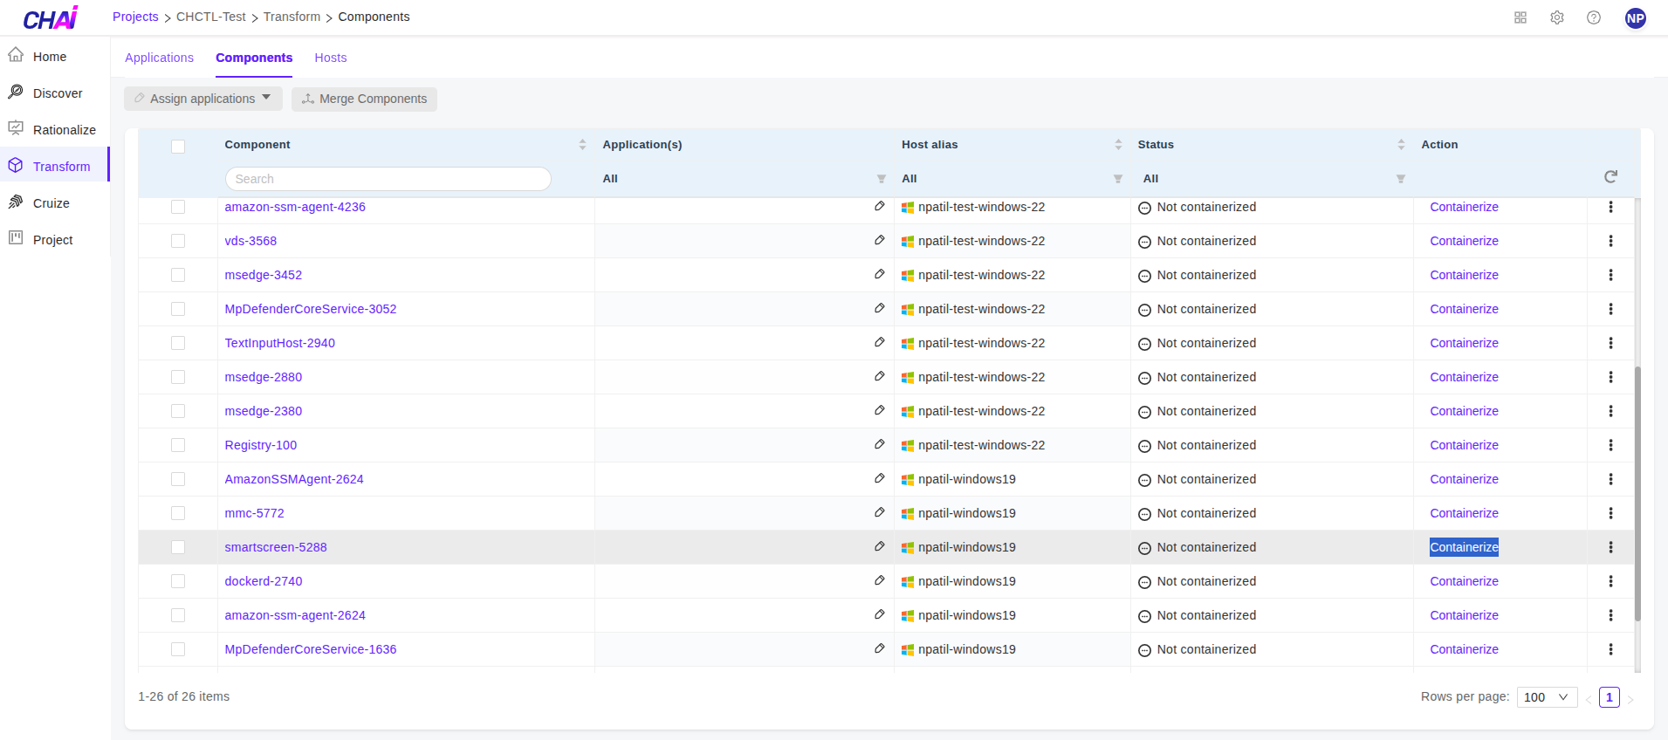The height and width of the screenshot is (740, 1668).
Task: Check the box for smartscreen-5288
Action: point(178,547)
